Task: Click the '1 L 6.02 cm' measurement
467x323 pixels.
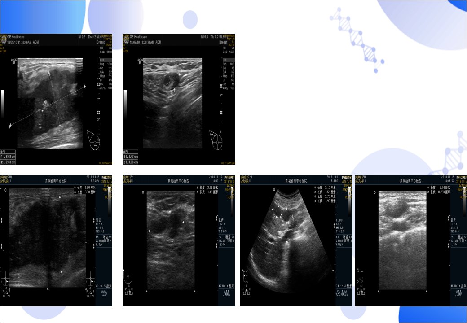Action: (x=8, y=157)
